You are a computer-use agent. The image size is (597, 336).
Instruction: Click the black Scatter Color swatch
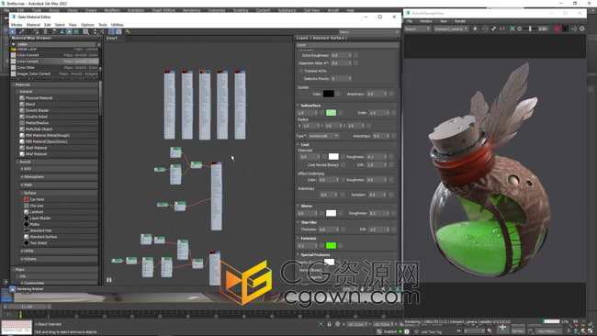[x=328, y=94]
